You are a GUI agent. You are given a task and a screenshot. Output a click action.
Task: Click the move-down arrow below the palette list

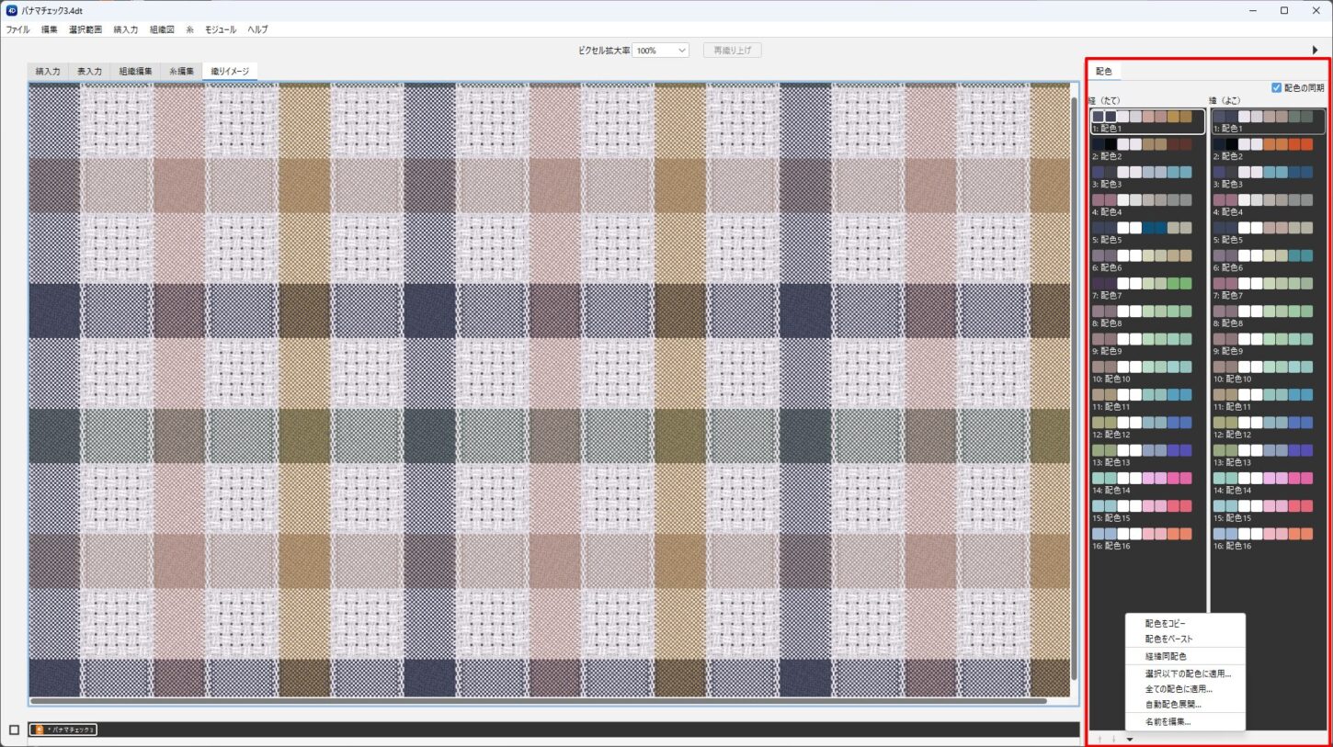pos(1113,738)
